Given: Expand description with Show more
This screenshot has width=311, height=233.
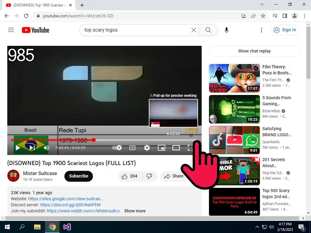Looking at the screenshot, I should [x=135, y=211].
